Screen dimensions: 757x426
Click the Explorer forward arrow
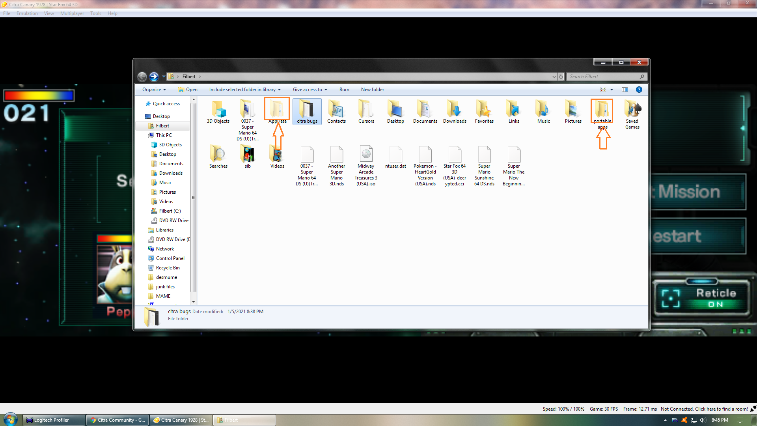(154, 77)
